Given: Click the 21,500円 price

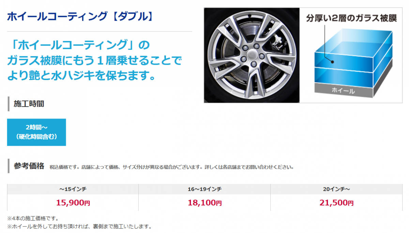Looking at the screenshot, I should click(x=336, y=203).
